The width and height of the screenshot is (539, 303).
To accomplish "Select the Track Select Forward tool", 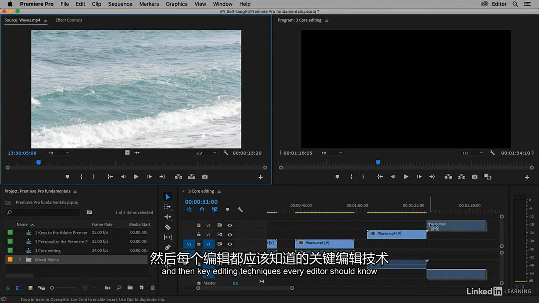I will (x=167, y=207).
